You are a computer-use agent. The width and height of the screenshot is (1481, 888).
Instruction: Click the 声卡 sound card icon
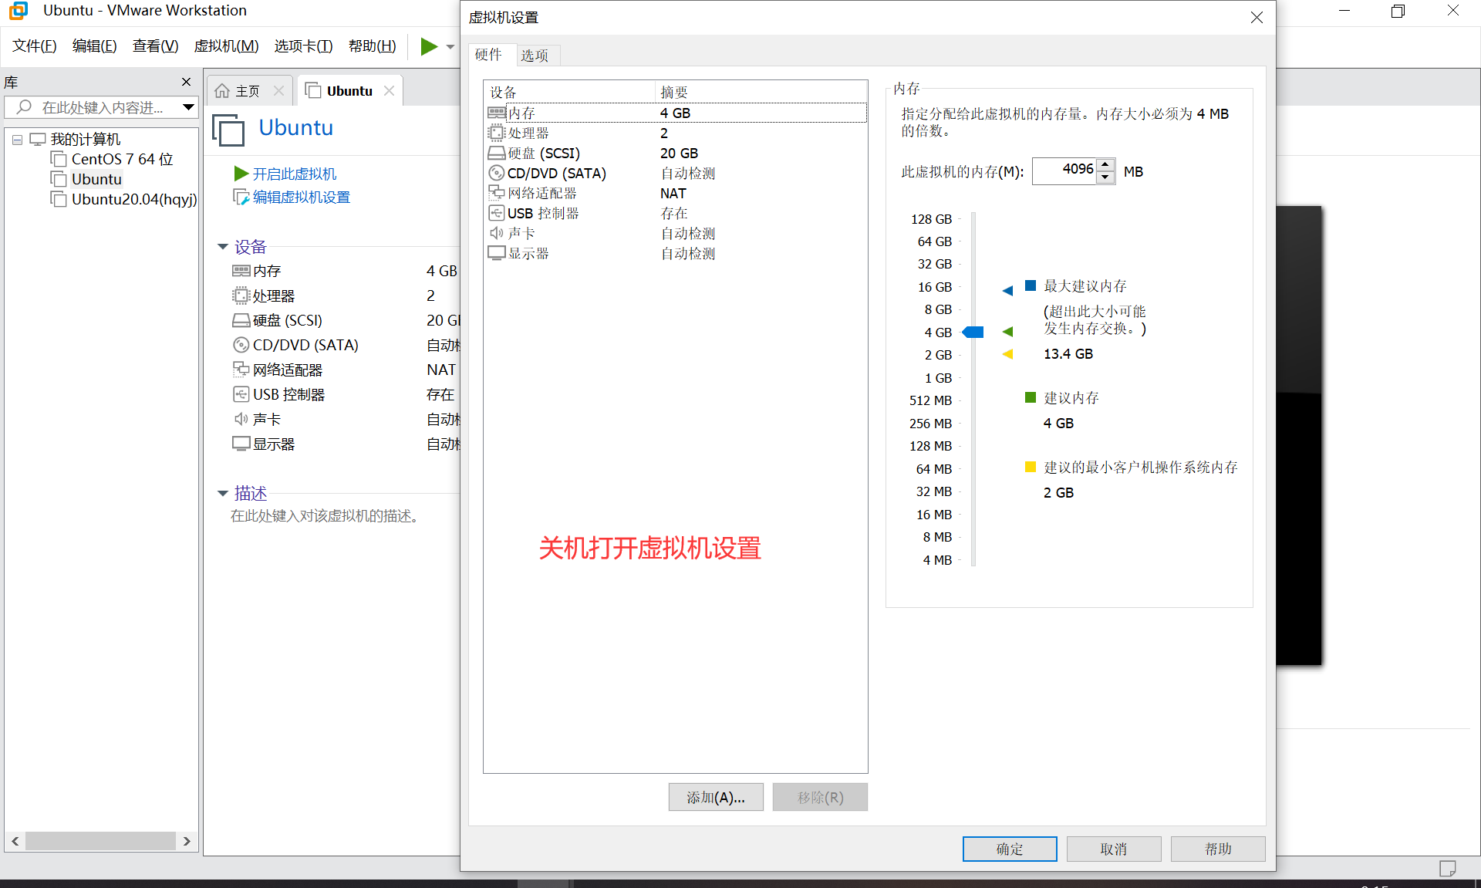[497, 233]
